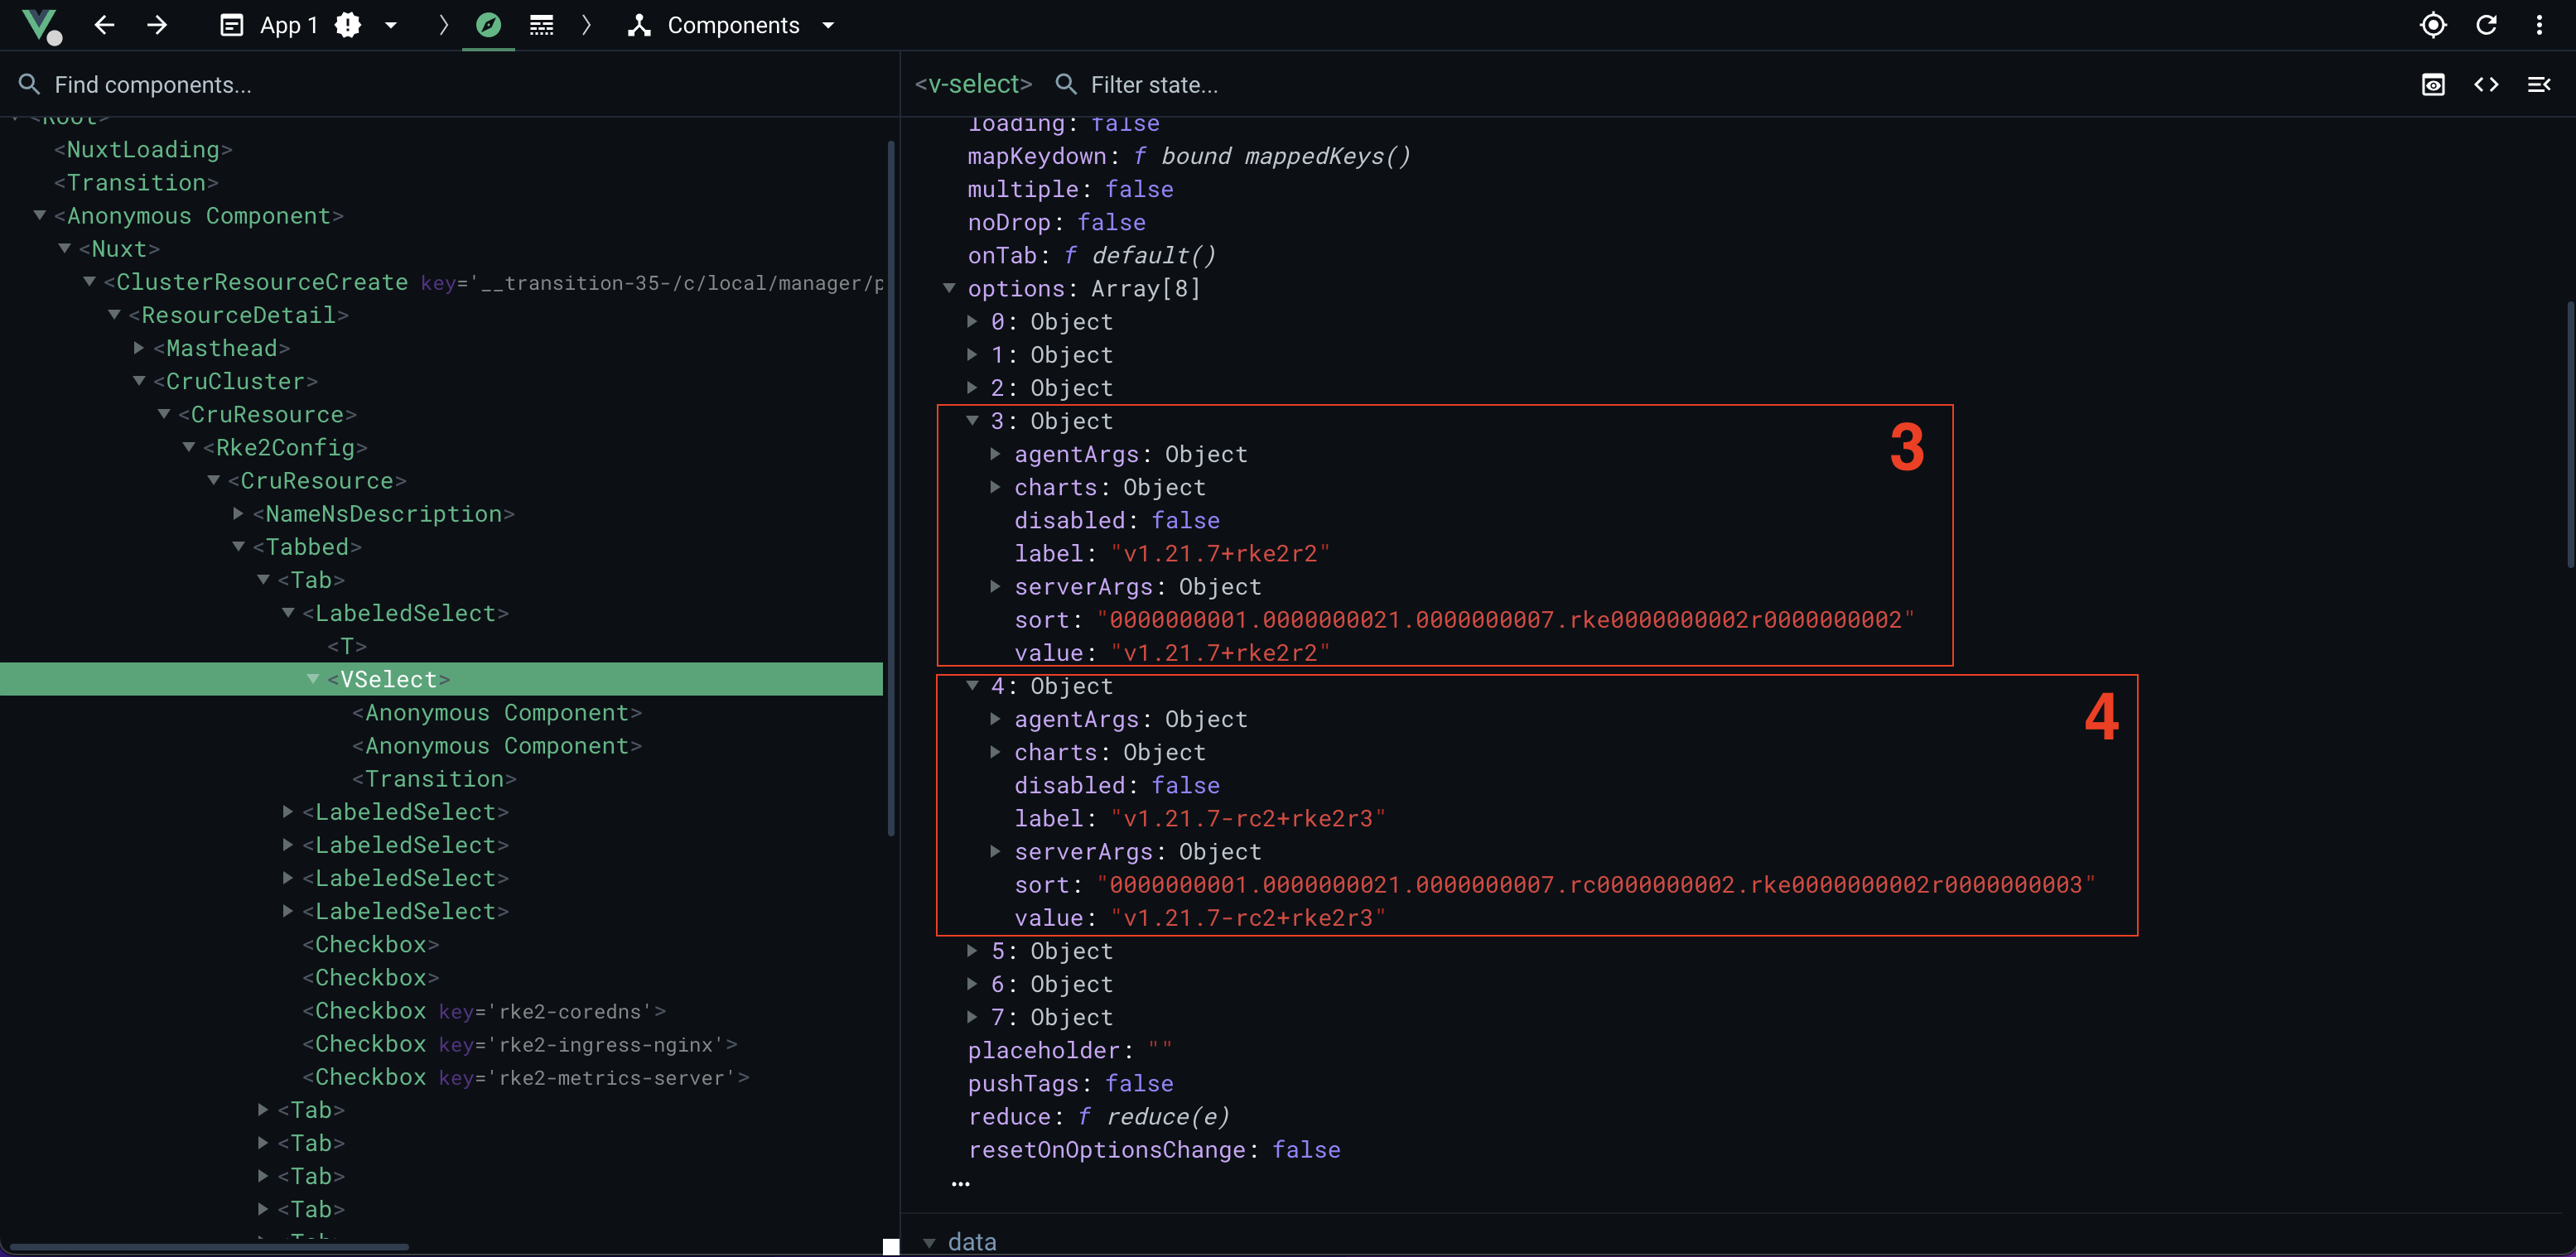2576x1257 pixels.
Task: Open the Inspector compass panel
Action: tap(488, 26)
